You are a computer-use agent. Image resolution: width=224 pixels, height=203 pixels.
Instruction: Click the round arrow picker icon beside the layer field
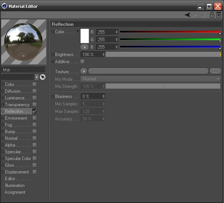click(42, 77)
